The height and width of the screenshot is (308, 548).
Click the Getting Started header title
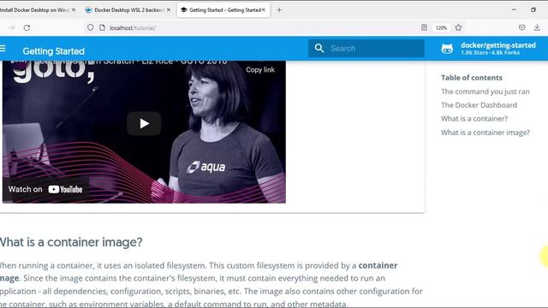tap(53, 51)
